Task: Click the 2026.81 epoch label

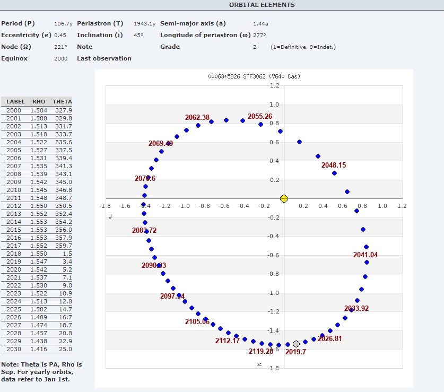Action: (330, 338)
